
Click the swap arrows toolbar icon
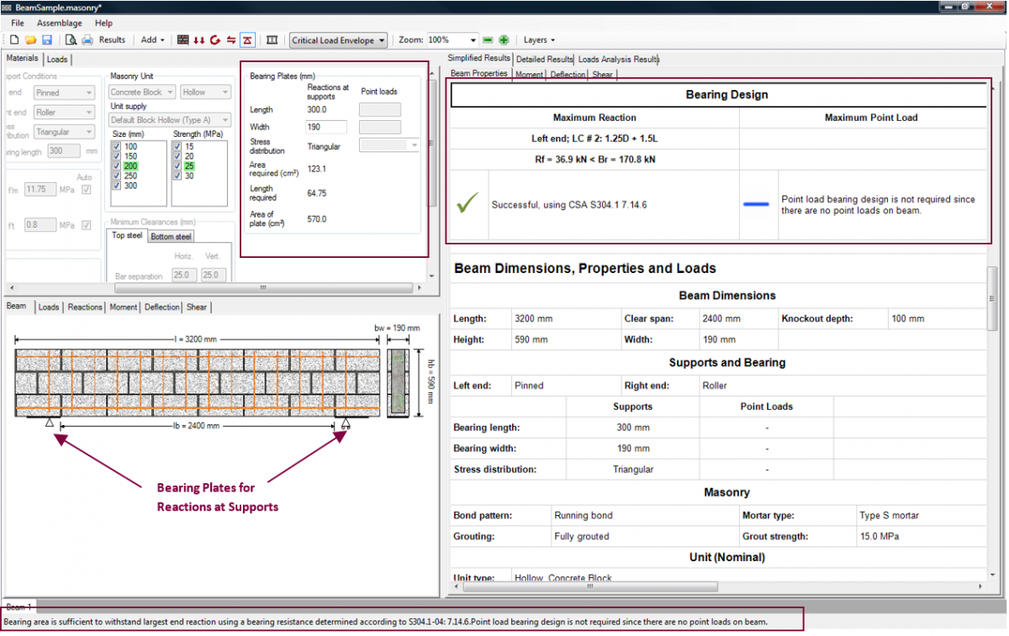point(232,39)
